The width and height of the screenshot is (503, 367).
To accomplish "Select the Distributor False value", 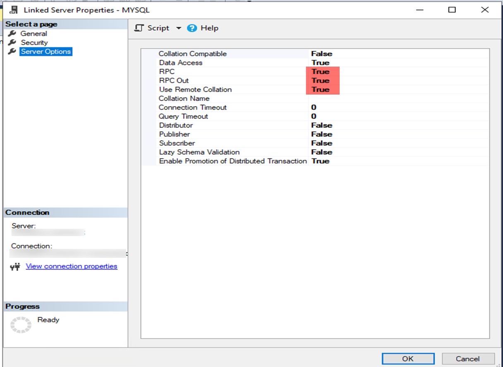I will pos(322,125).
